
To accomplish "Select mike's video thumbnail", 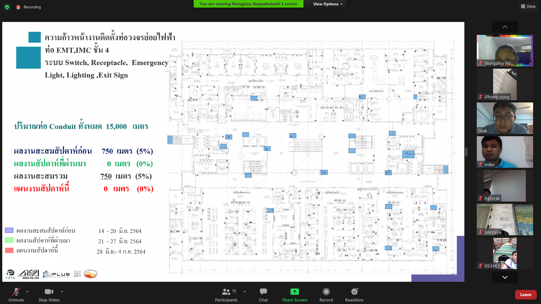I will click(x=505, y=152).
